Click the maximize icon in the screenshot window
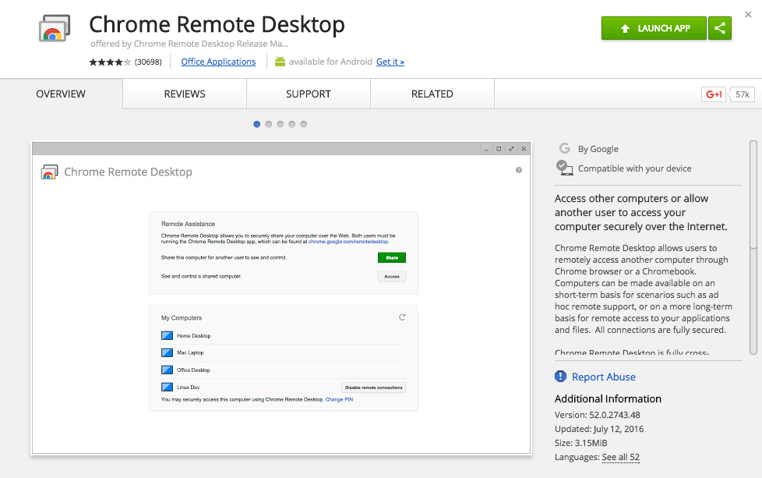 [499, 149]
